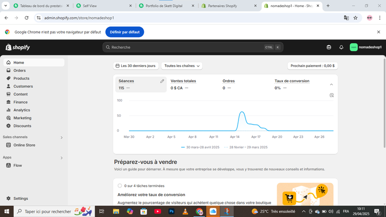Viewport: 386px width, 217px height.
Task: Click the edit pencil on Séances card
Action: pyautogui.click(x=162, y=81)
